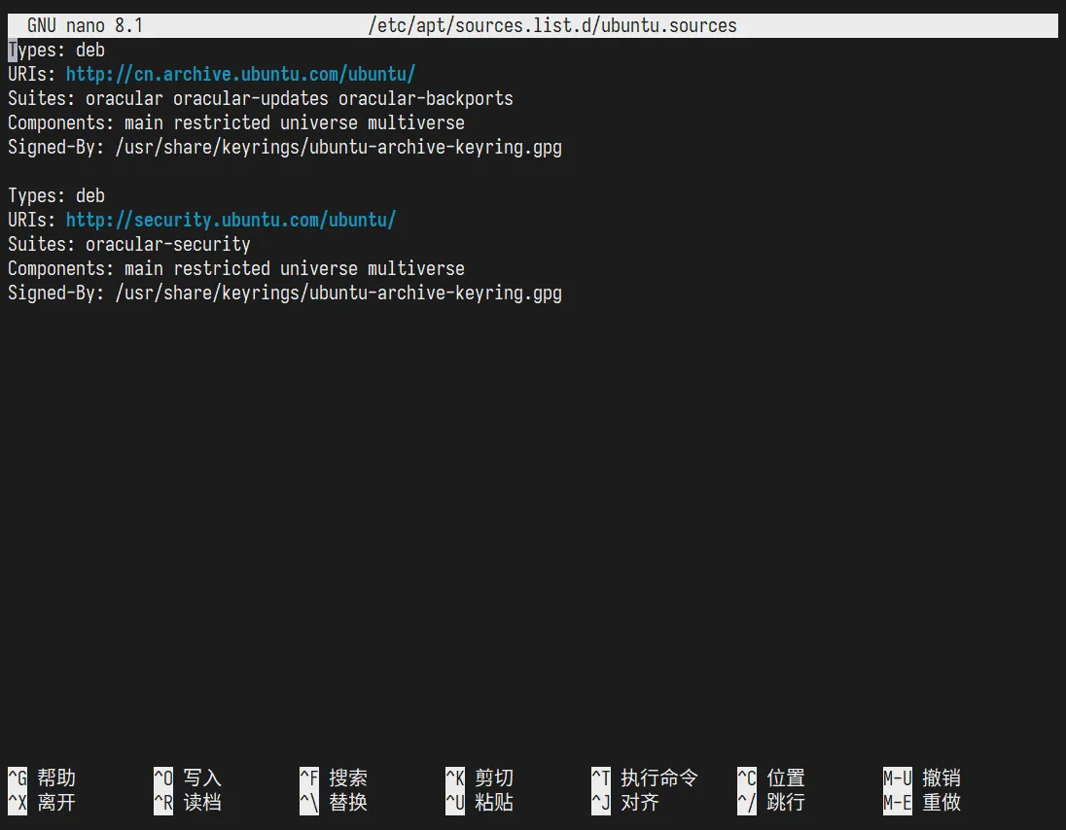
Task: Click the ^/ 跳行 go to line shortcut
Action: pyautogui.click(x=771, y=803)
